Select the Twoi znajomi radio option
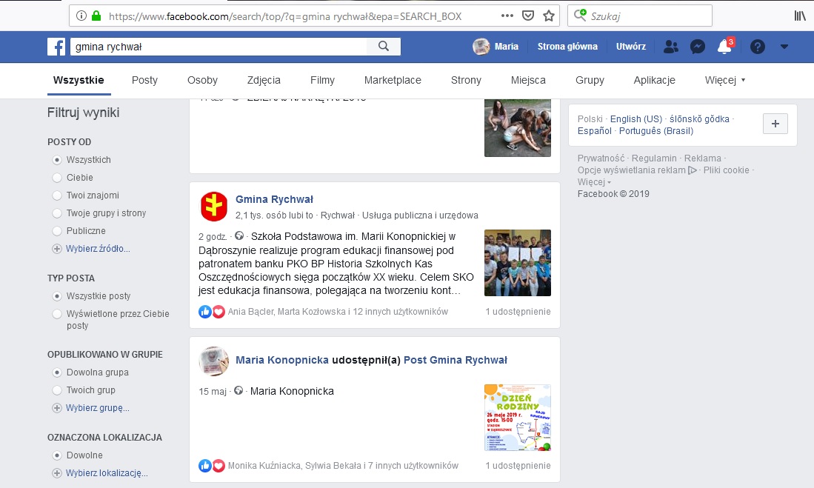814x488 pixels. [57, 195]
